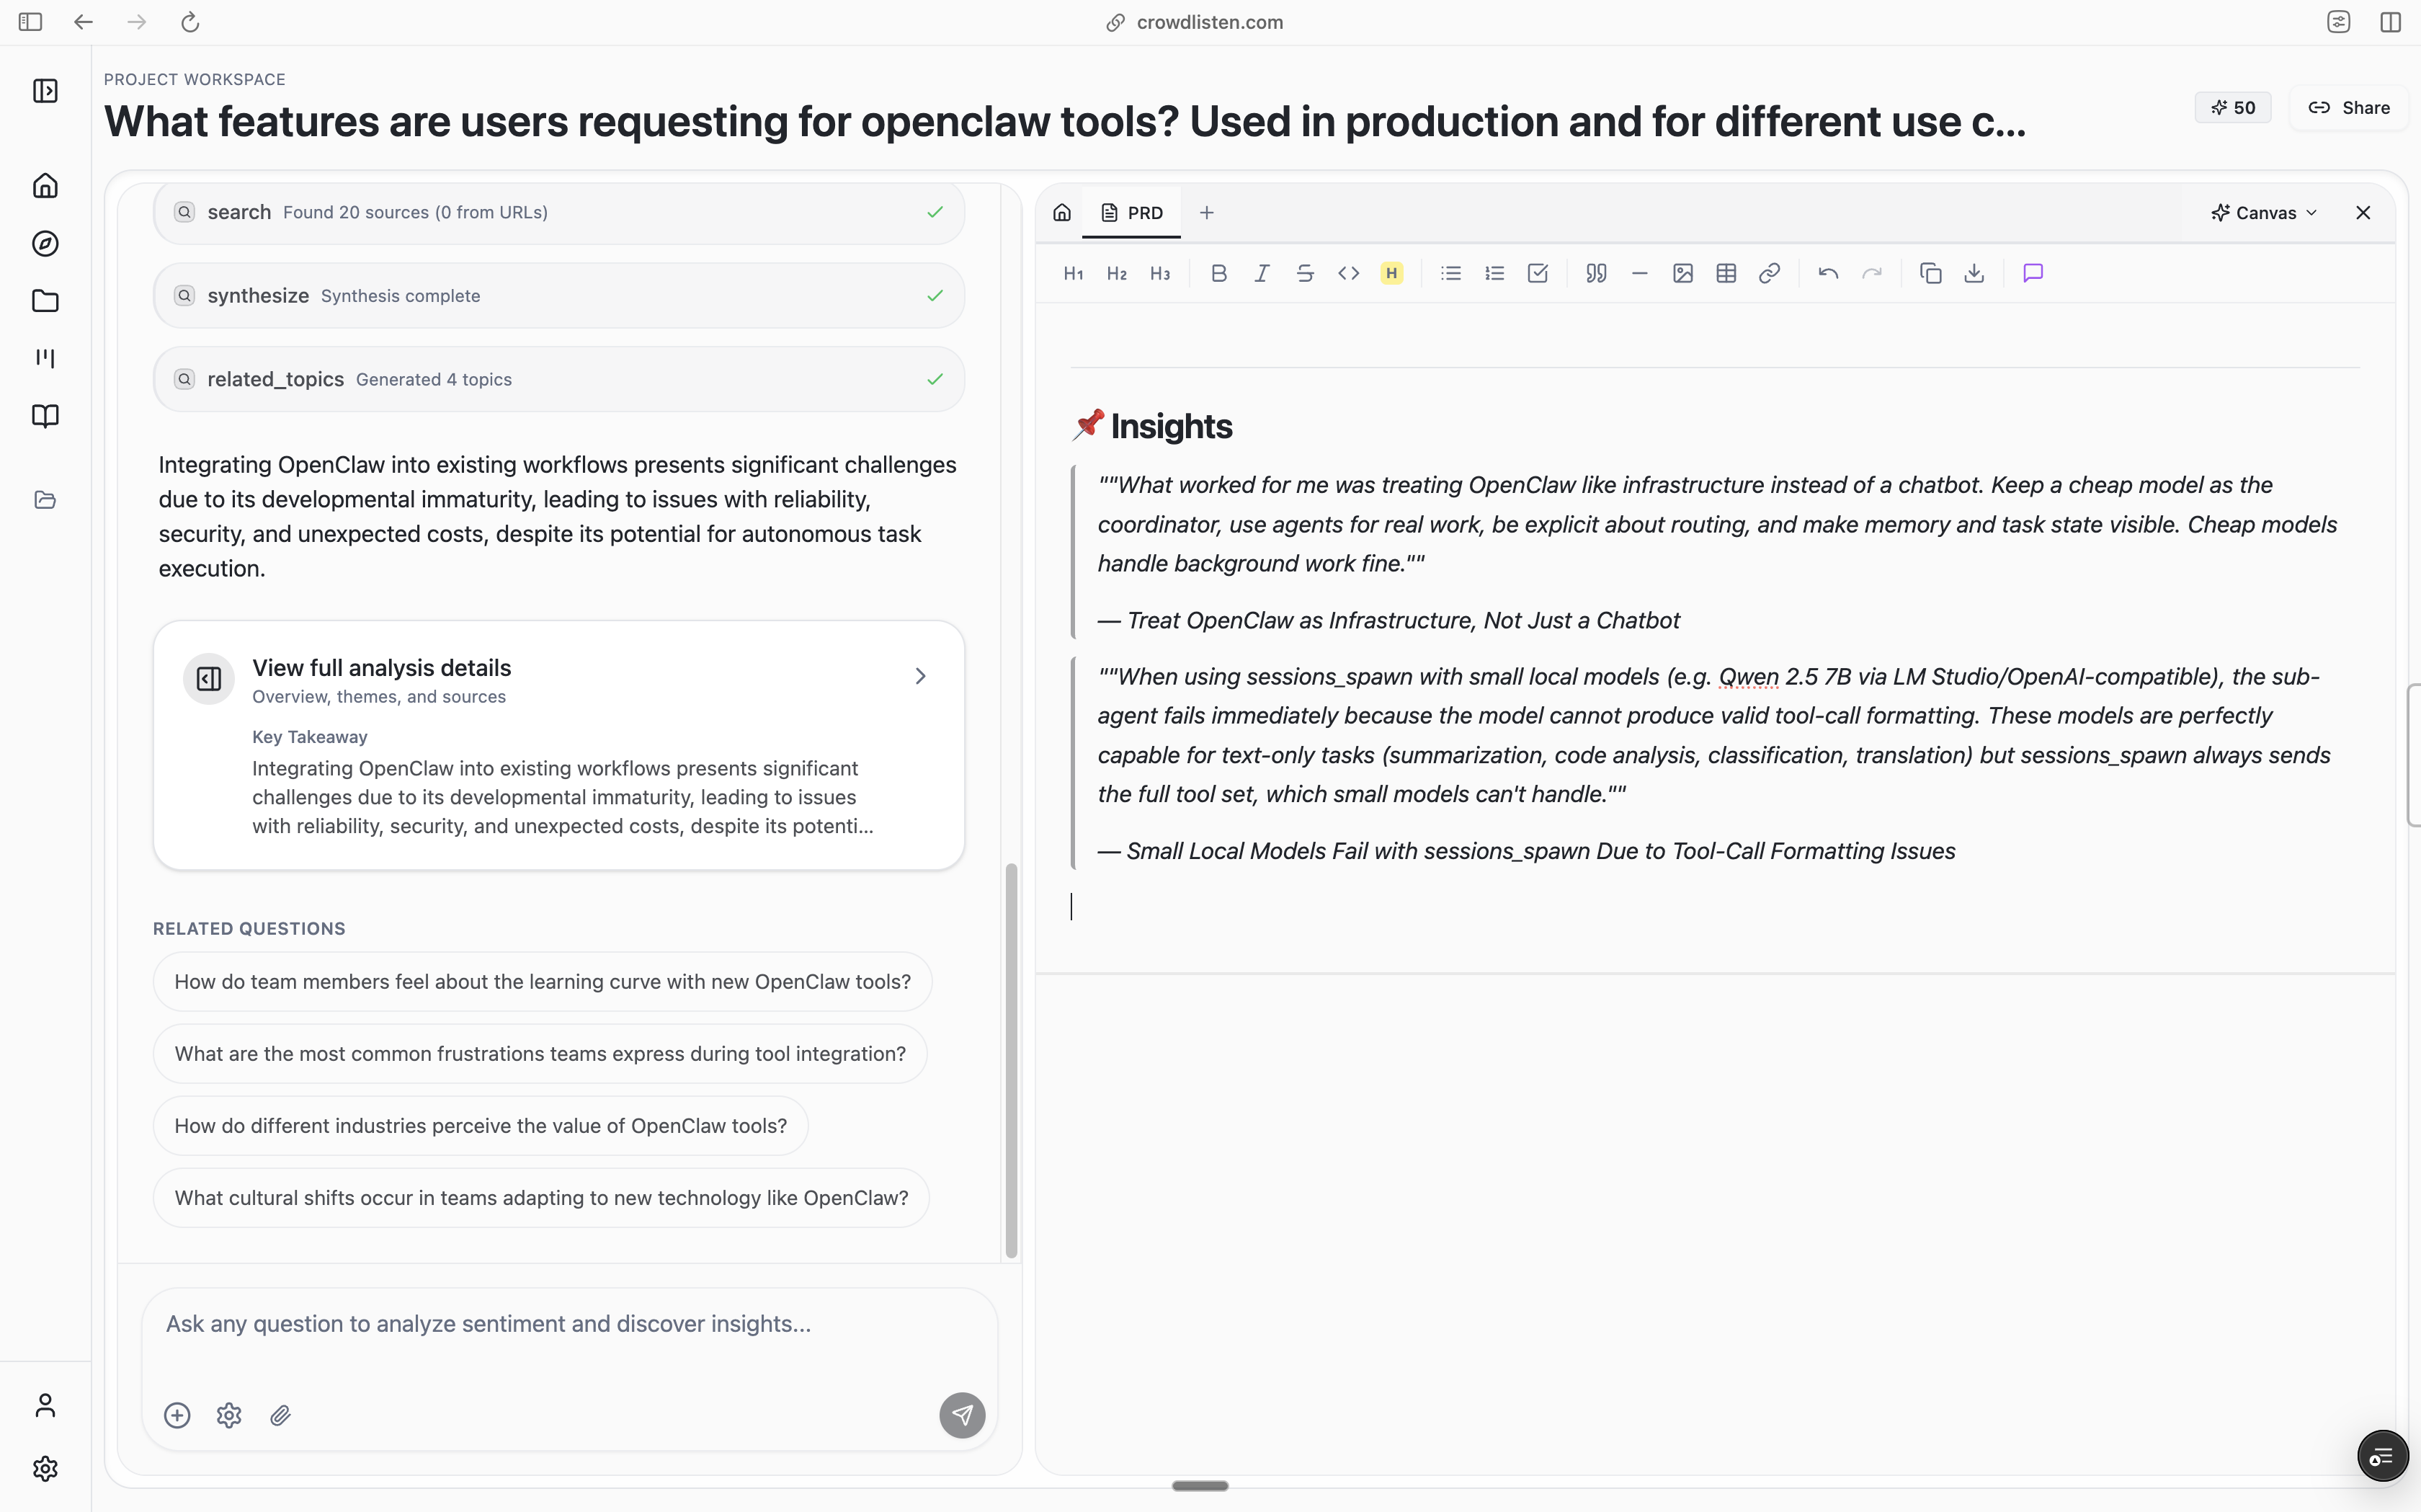Insert a task checkbox list
This screenshot has width=2421, height=1512.
coord(1538,273)
